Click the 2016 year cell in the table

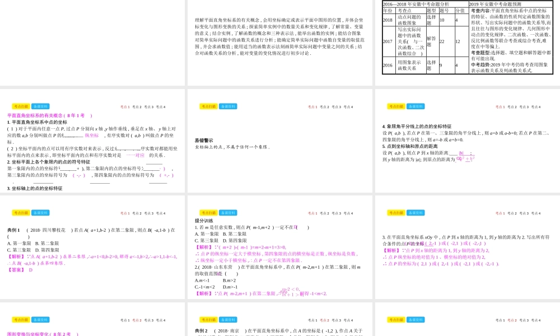click(x=389, y=66)
